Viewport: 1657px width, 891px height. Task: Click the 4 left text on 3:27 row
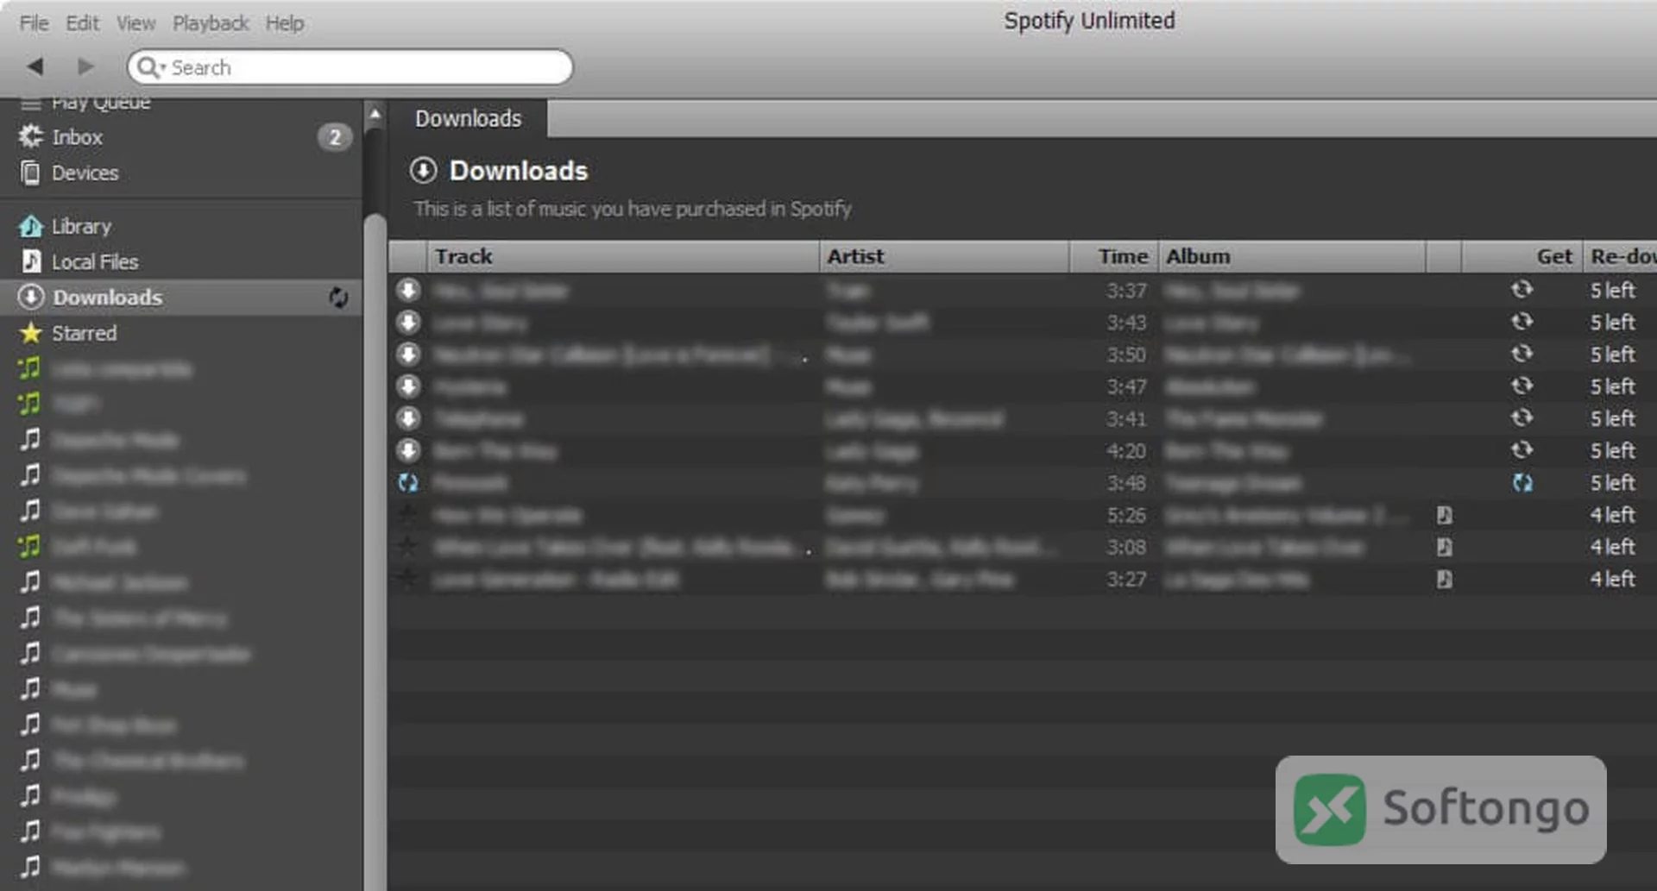pos(1612,579)
